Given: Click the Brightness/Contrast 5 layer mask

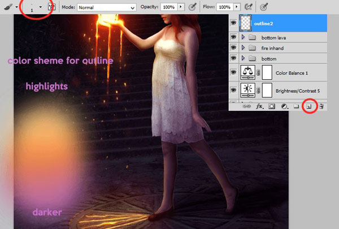Looking at the screenshot, I should (x=267, y=90).
